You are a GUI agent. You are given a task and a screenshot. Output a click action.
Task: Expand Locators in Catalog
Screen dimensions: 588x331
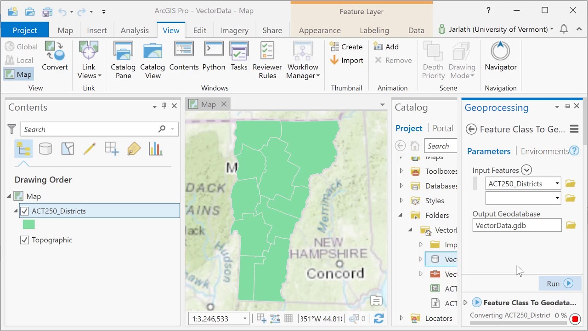(401, 318)
